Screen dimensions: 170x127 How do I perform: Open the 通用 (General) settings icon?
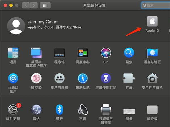(x=13, y=53)
